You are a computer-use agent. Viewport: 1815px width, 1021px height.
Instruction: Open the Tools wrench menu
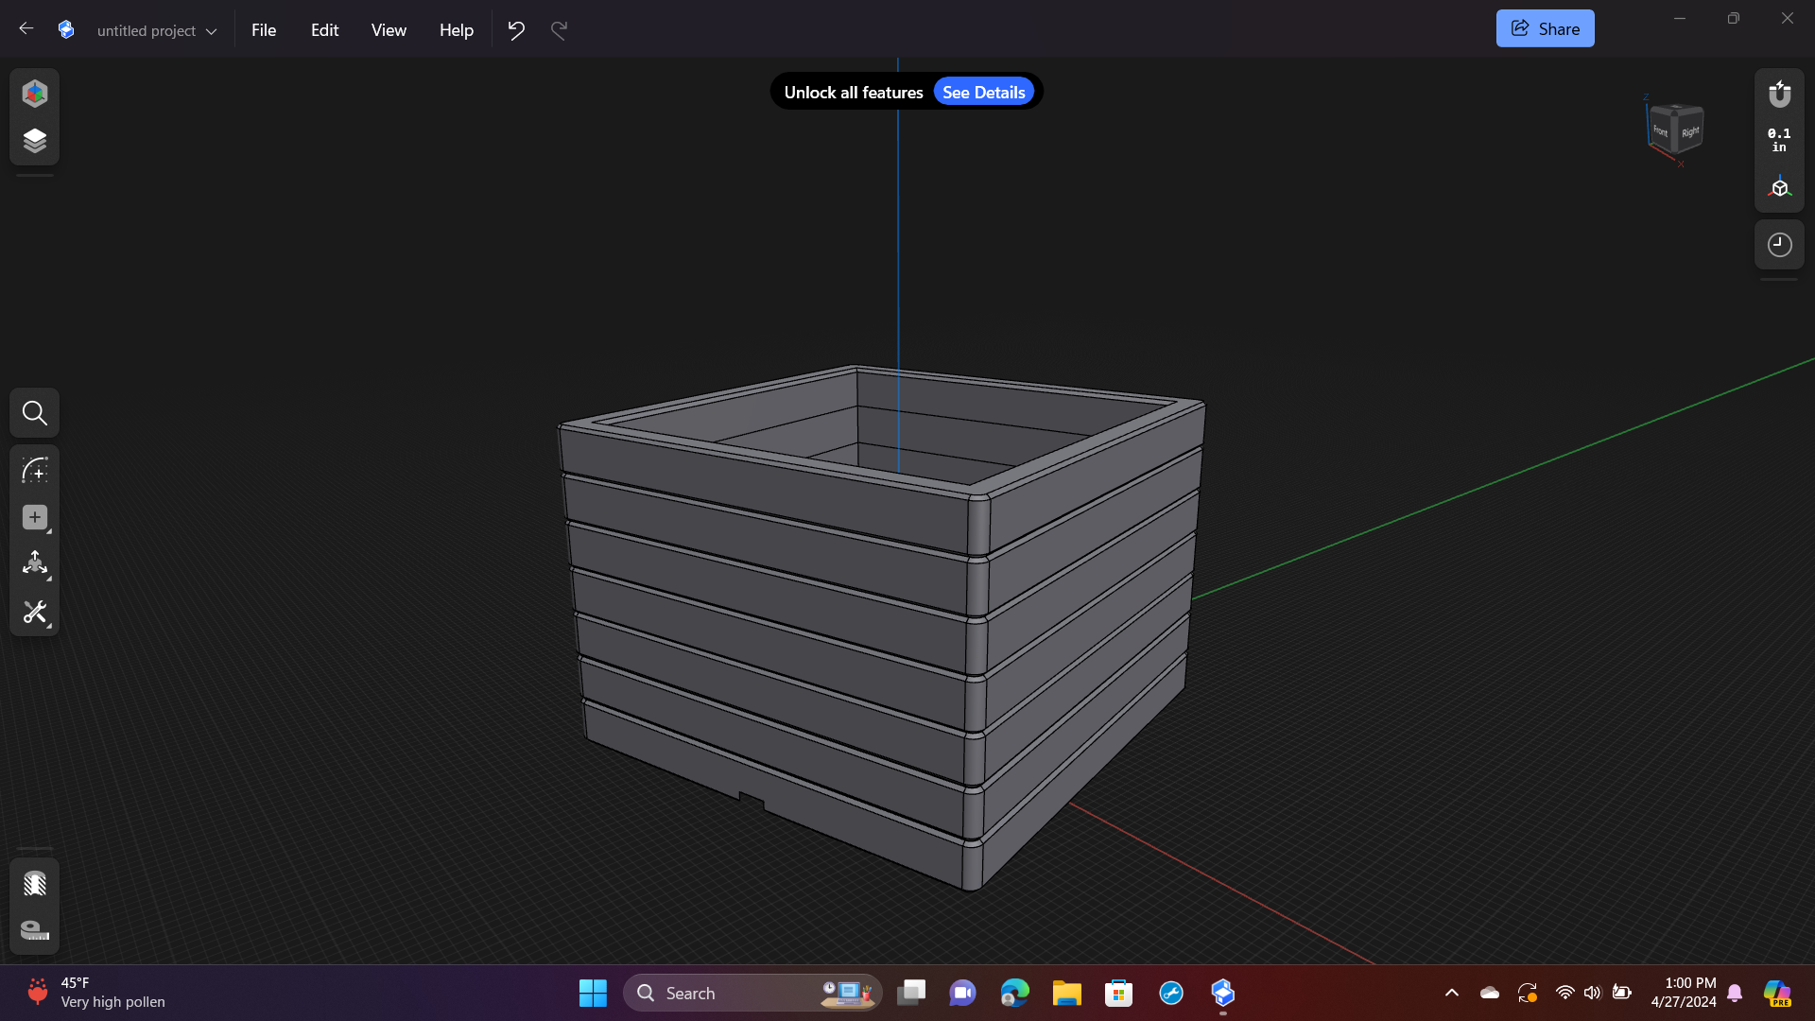pos(34,612)
